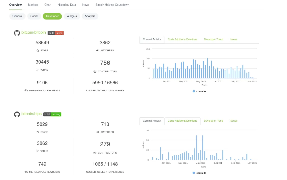Toggle commits legend in bitcoin/bips chart
The image size is (287, 180).
[x=199, y=173]
